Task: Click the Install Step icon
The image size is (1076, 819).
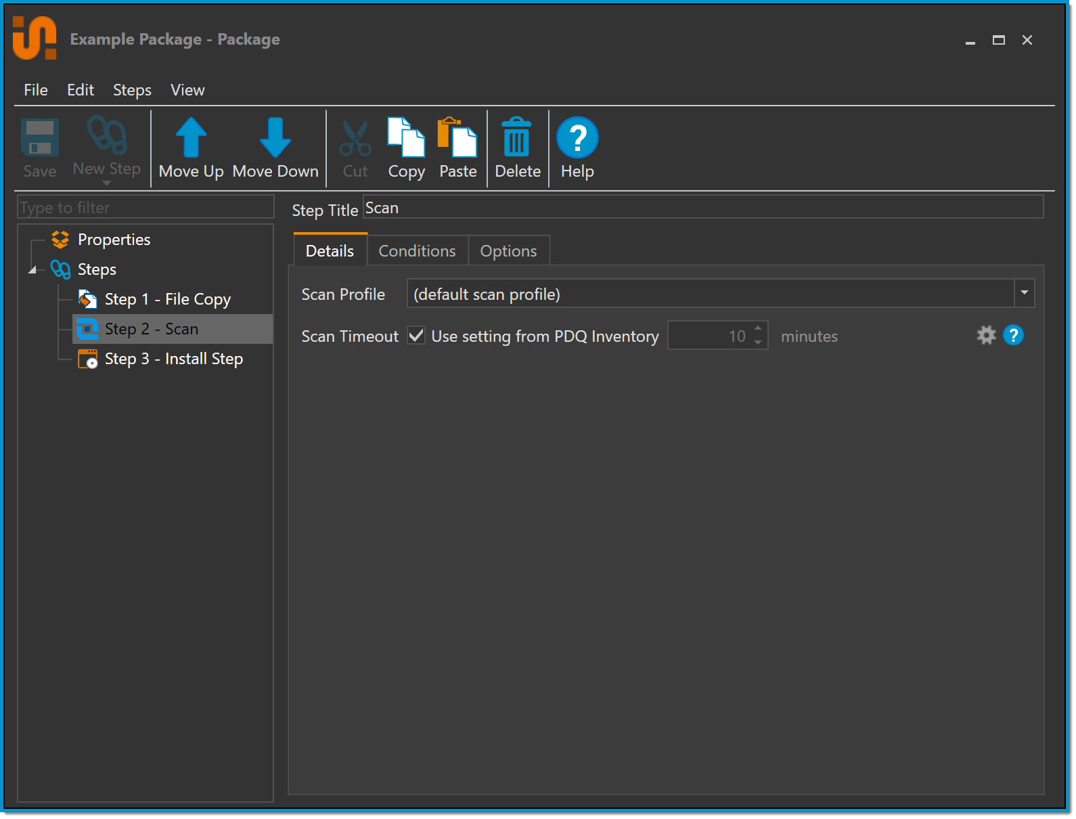Action: click(x=87, y=359)
